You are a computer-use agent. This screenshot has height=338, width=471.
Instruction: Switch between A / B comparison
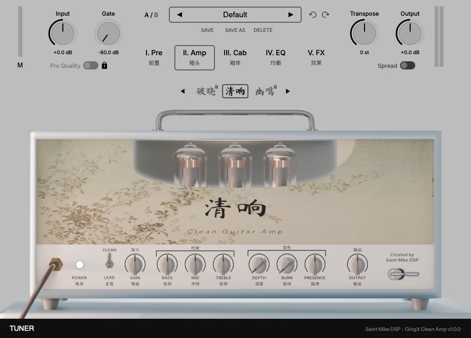pos(151,15)
